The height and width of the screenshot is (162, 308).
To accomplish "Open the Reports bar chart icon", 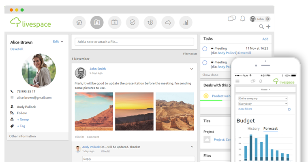I will [x=186, y=22].
